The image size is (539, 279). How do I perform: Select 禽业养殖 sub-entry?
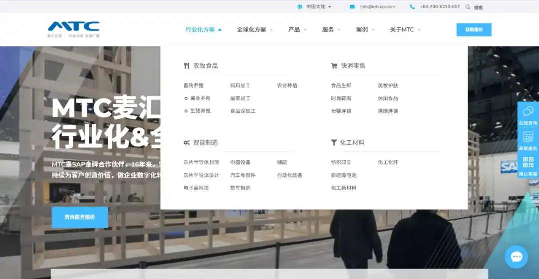pyautogui.click(x=201, y=98)
